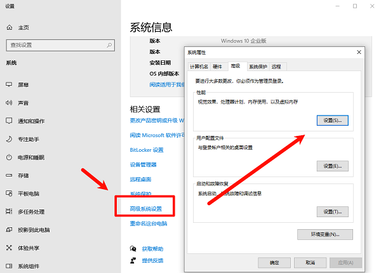Viewport: 381px width, 273px height.
Task: Open the 系统组件 system components icon
Action: pos(9,266)
